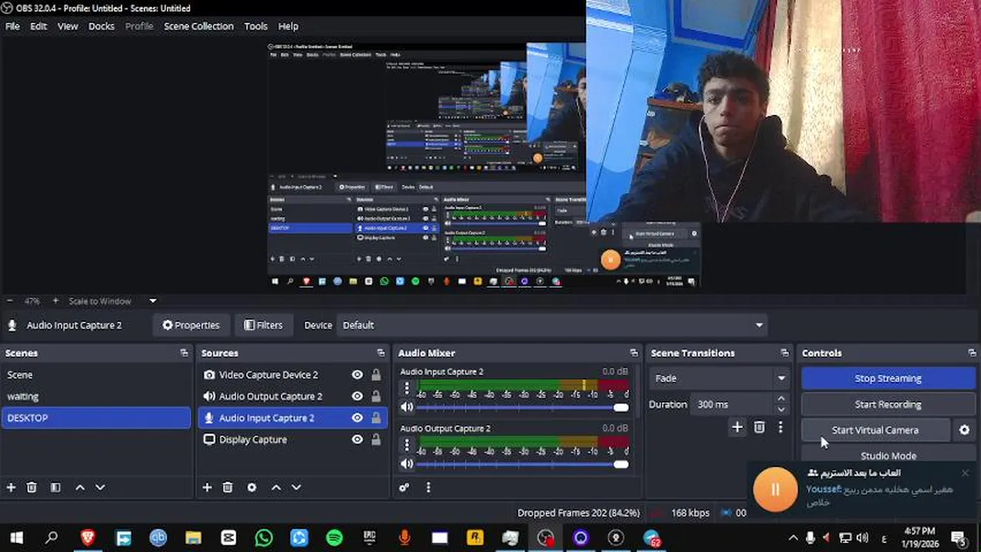
Task: Mute Audio Output Capture 2 in mixer
Action: [407, 464]
